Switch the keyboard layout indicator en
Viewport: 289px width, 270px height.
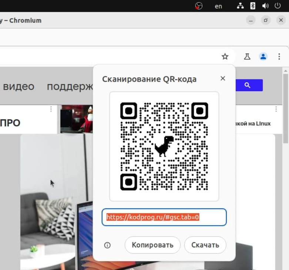click(218, 6)
